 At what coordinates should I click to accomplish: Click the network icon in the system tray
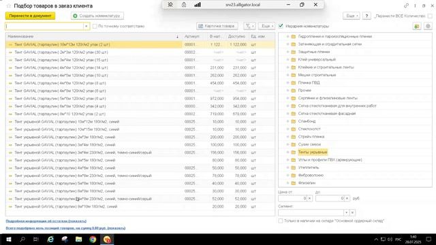[x=383, y=240]
